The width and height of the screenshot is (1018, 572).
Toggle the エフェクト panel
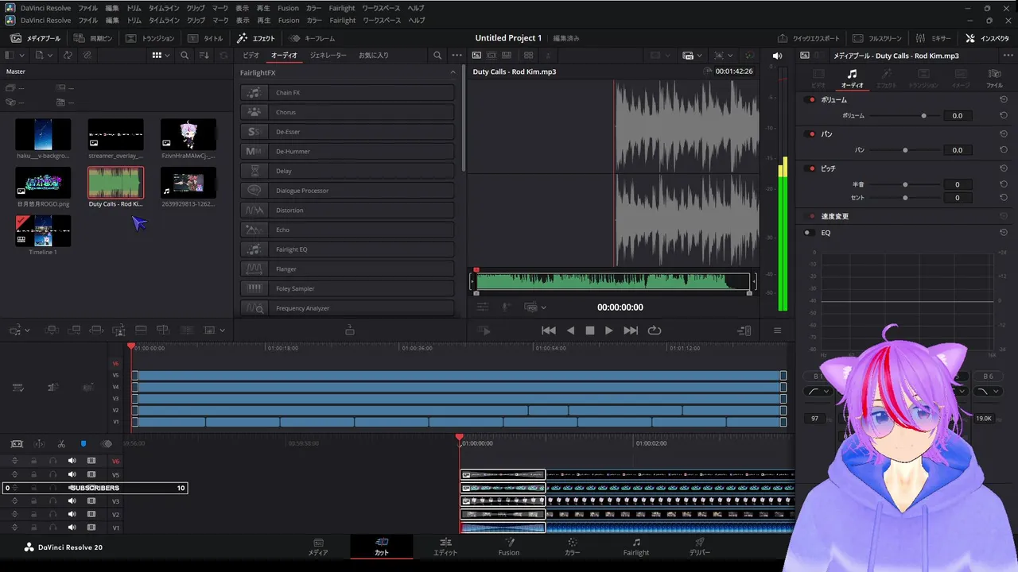point(256,38)
